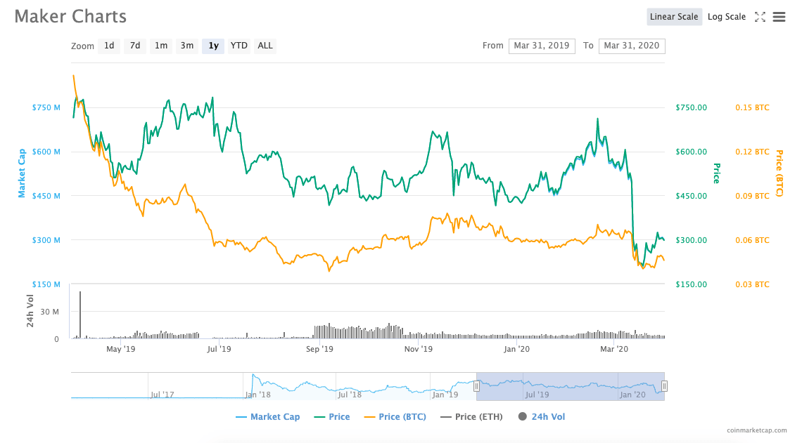The image size is (802, 443).
Task: Toggle the green Price series visibility
Action: click(332, 416)
